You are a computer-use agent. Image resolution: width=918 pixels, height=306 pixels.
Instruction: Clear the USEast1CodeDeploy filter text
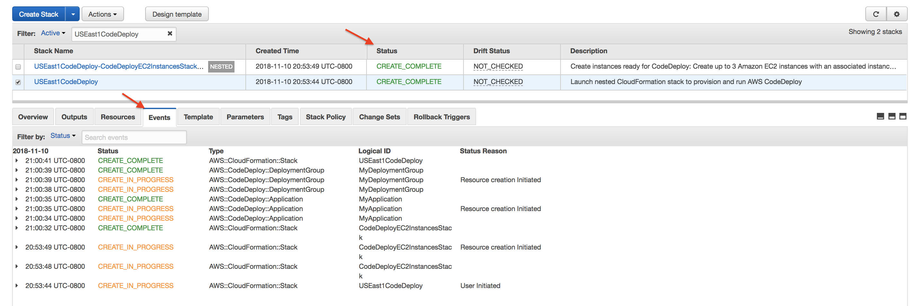point(170,33)
